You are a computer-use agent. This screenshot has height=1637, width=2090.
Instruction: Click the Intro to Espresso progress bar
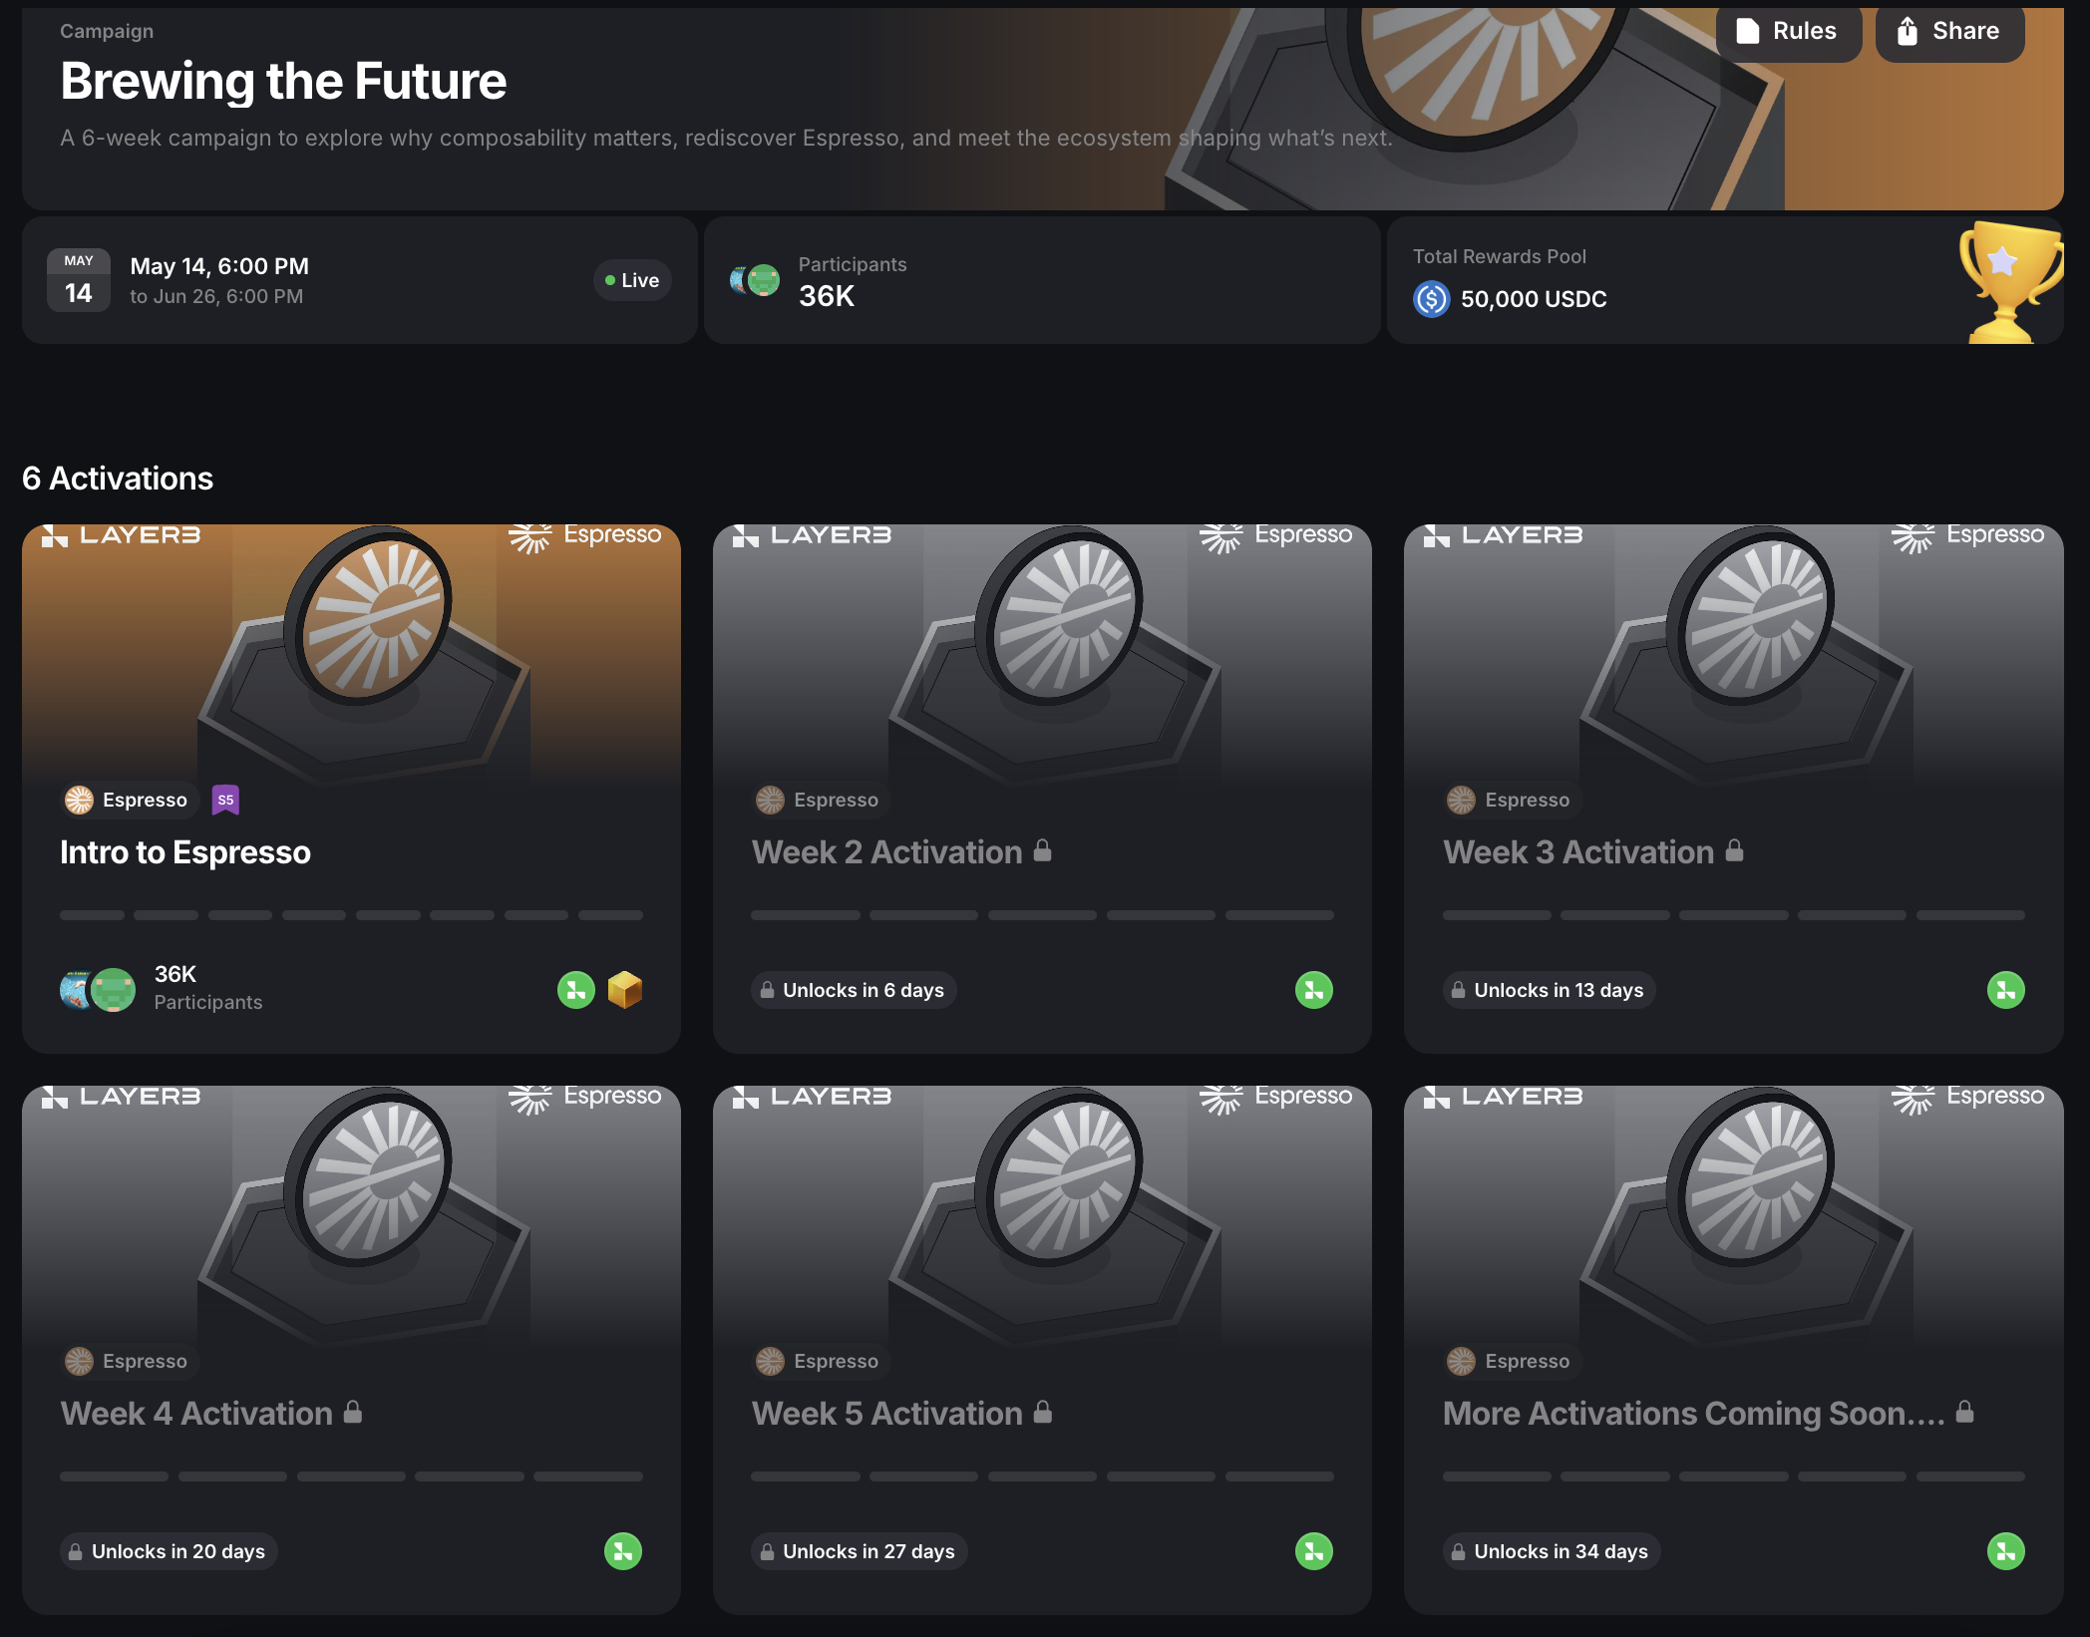(x=351, y=915)
